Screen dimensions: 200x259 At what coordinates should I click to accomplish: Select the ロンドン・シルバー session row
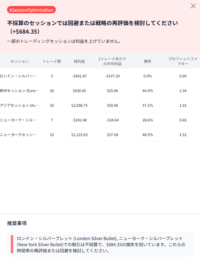coord(18,76)
